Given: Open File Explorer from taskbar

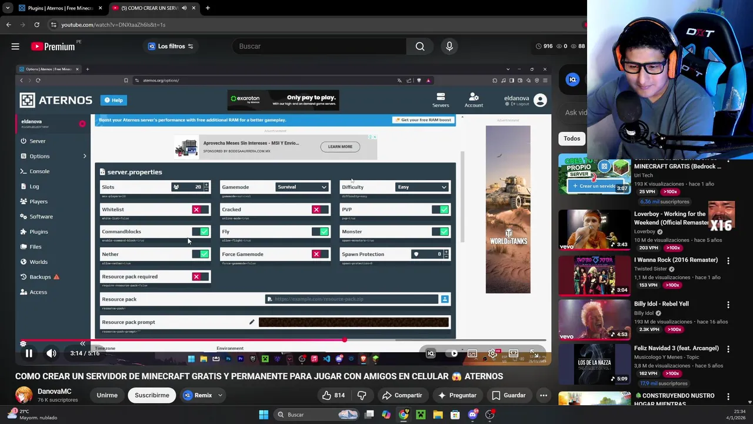Looking at the screenshot, I should 438,415.
